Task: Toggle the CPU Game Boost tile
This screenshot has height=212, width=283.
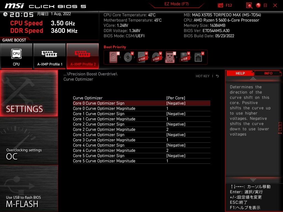Action: (x=16, y=56)
